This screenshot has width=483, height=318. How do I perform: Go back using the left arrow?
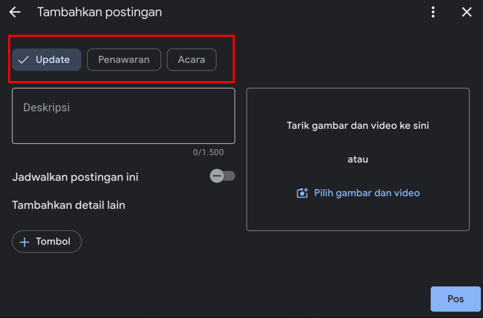[x=15, y=12]
